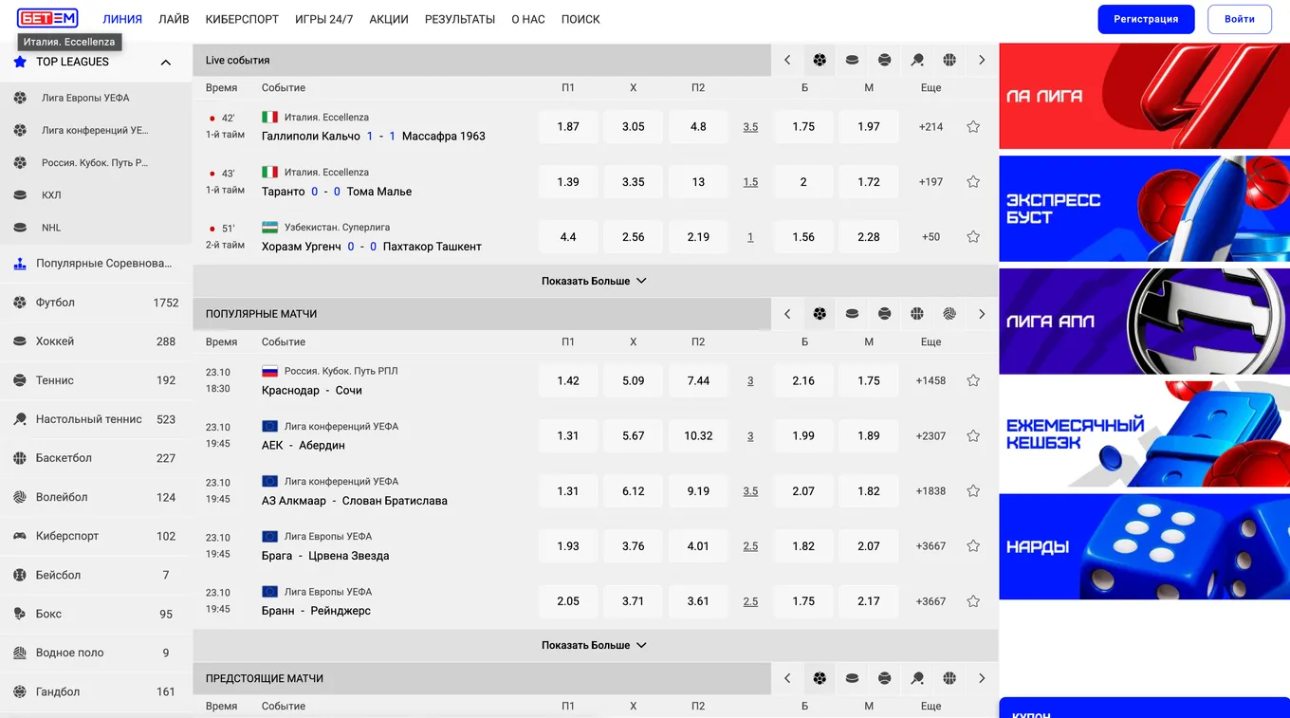Filter Популярные матчи by basketball icon
The image size is (1290, 718).
pos(916,314)
